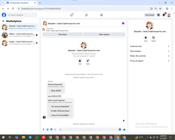Open Chrome three-dot menu
Screen dimensions: 175x140
[172, 8]
